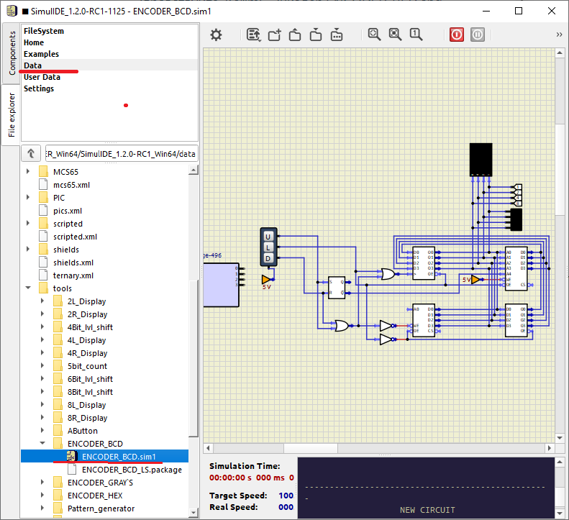The image size is (569, 520).
Task: Click the Open Circuit toolbar icon
Action: tap(295, 35)
